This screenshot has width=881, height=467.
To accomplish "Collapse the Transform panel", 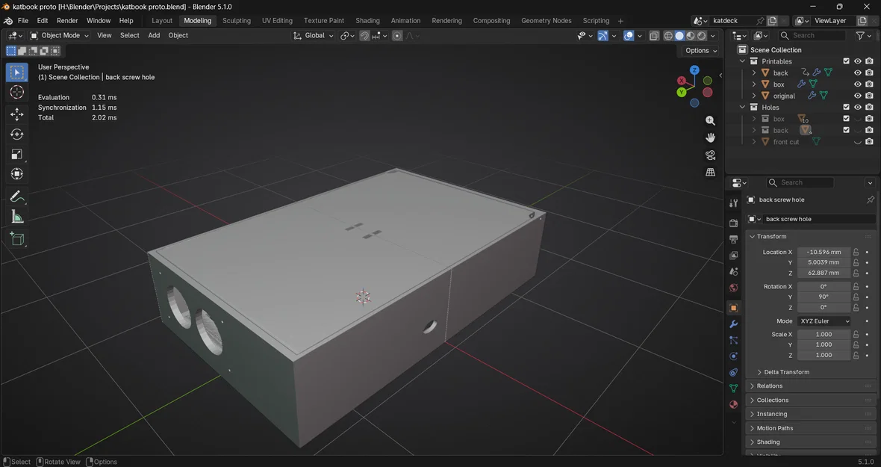I will (753, 237).
